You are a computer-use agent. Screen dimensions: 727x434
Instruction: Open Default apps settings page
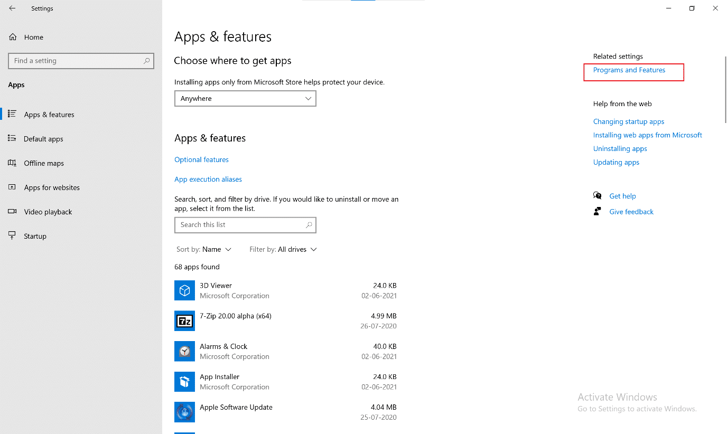(43, 139)
